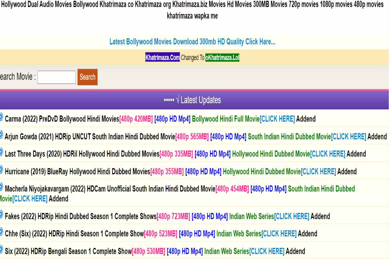This screenshot has height=259, width=389.
Task: Select Carma 480p 420MB download
Action: coord(136,119)
